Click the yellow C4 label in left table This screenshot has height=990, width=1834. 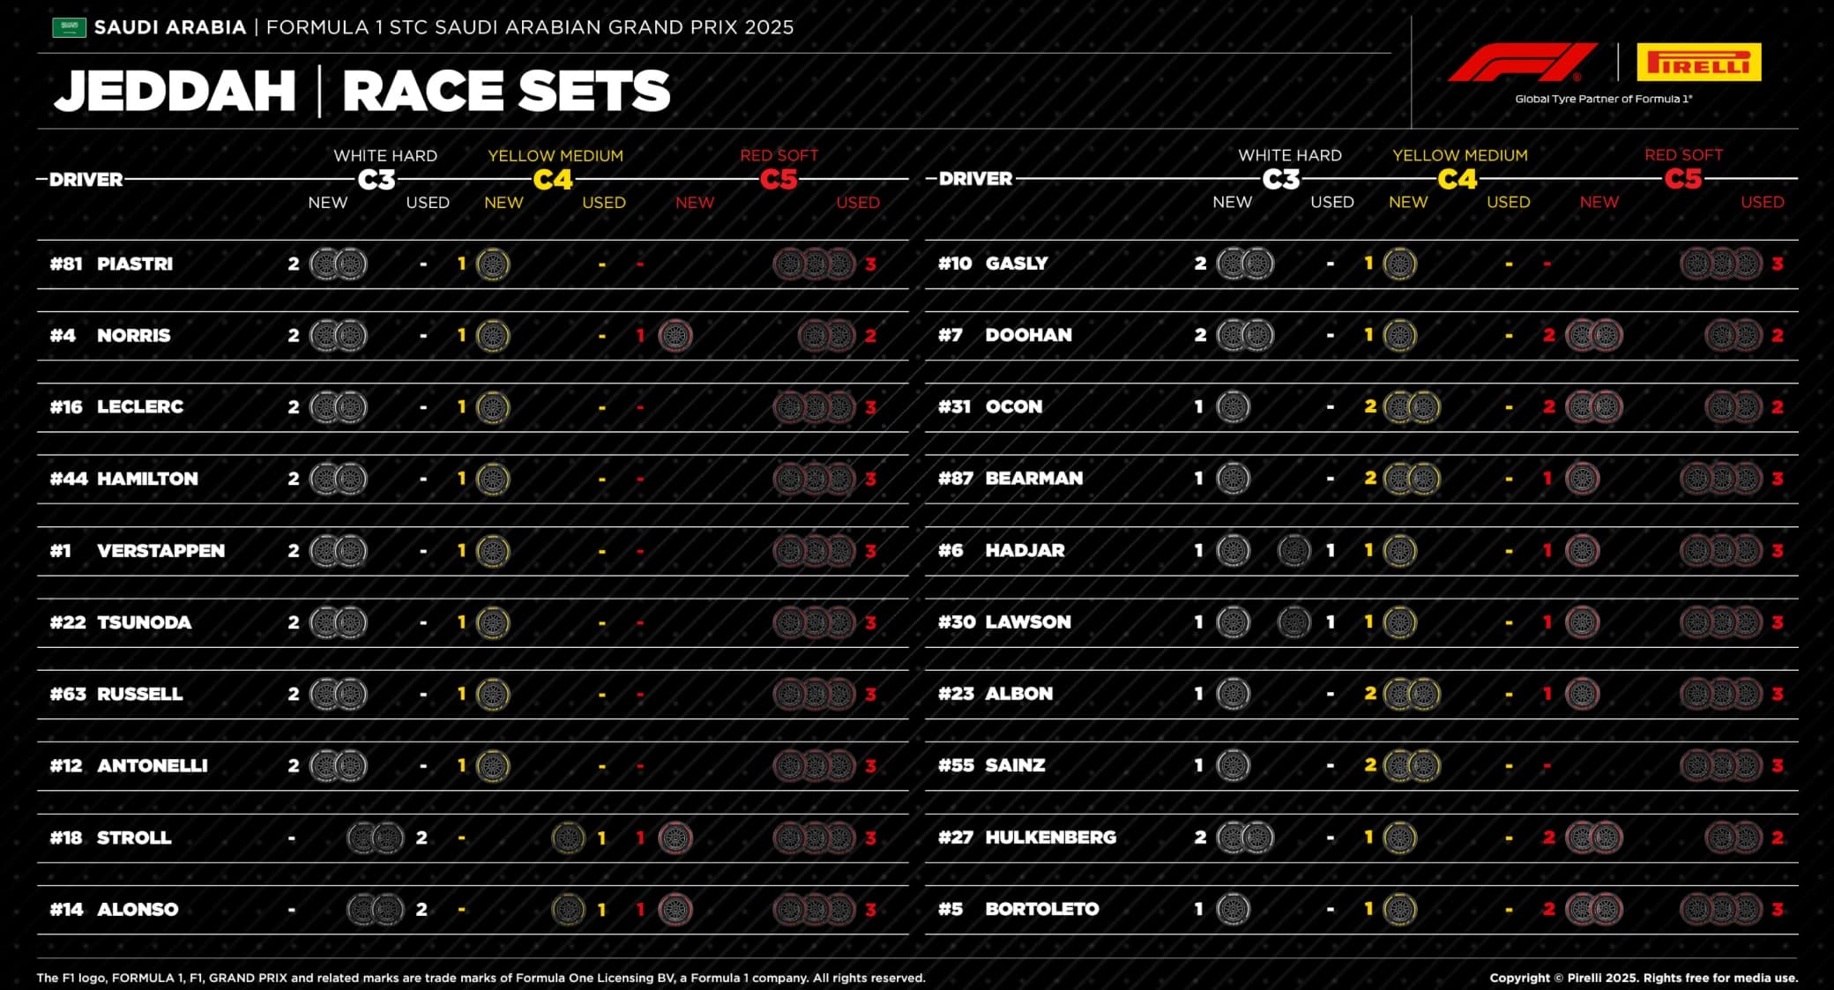(x=553, y=180)
